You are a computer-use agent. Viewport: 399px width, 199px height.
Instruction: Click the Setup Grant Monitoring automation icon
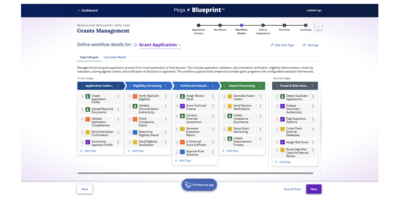[230, 129]
